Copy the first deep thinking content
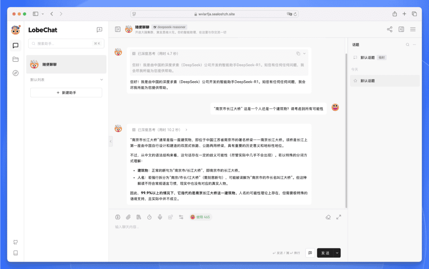 click(298, 54)
